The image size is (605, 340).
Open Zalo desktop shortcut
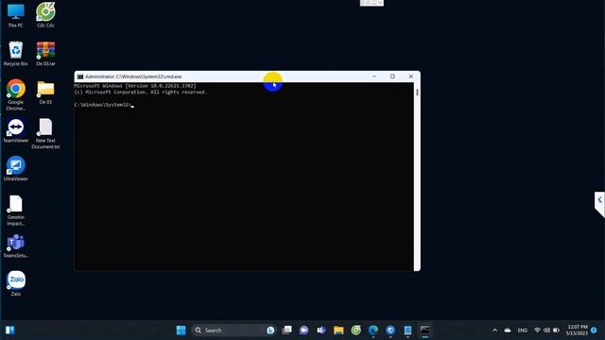[16, 283]
